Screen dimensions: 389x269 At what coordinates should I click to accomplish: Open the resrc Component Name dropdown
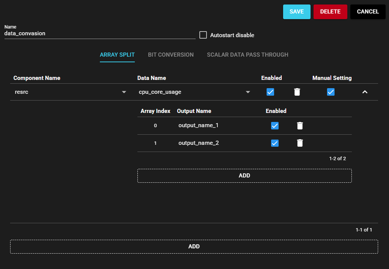124,92
